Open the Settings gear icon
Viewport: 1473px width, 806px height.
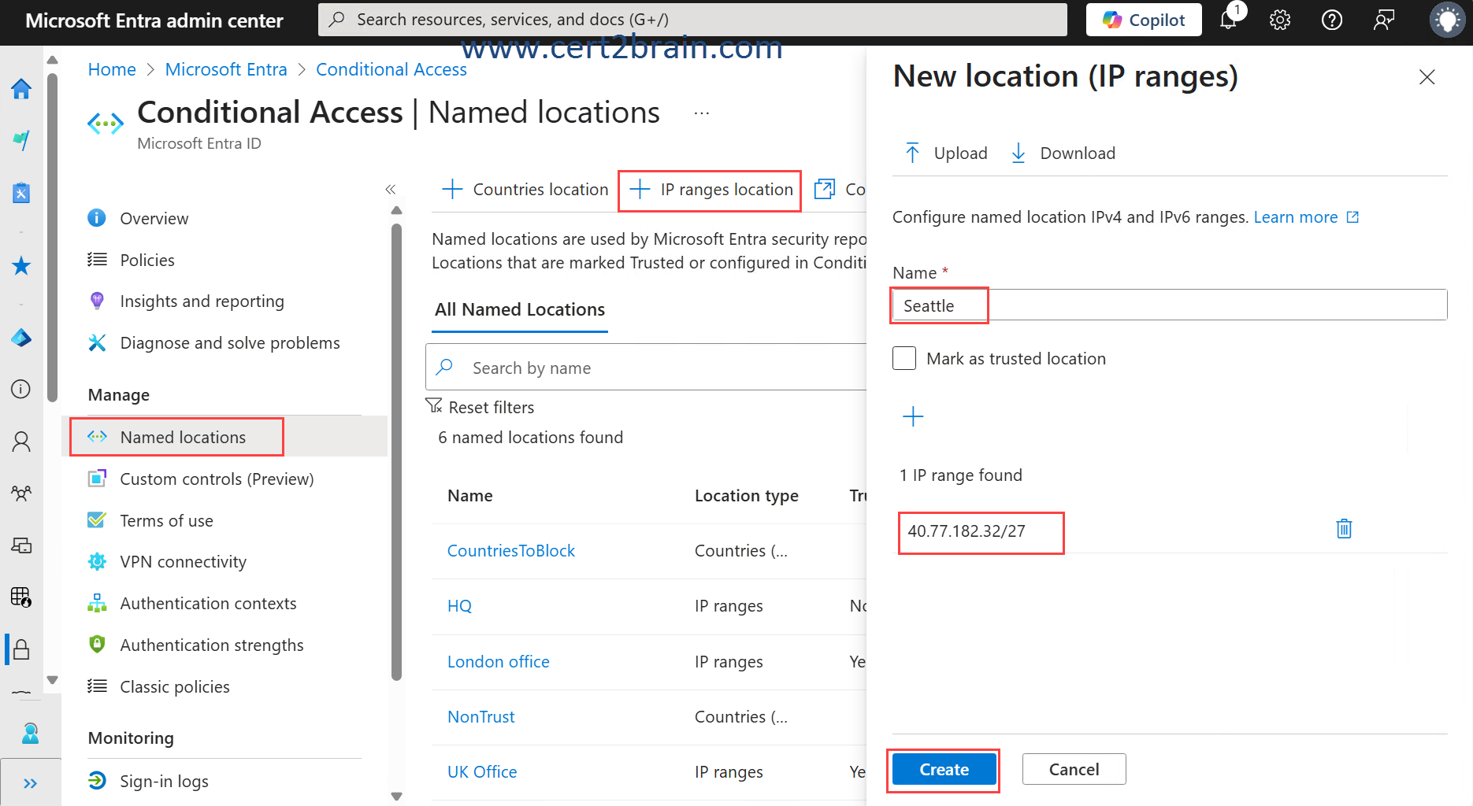tap(1280, 20)
